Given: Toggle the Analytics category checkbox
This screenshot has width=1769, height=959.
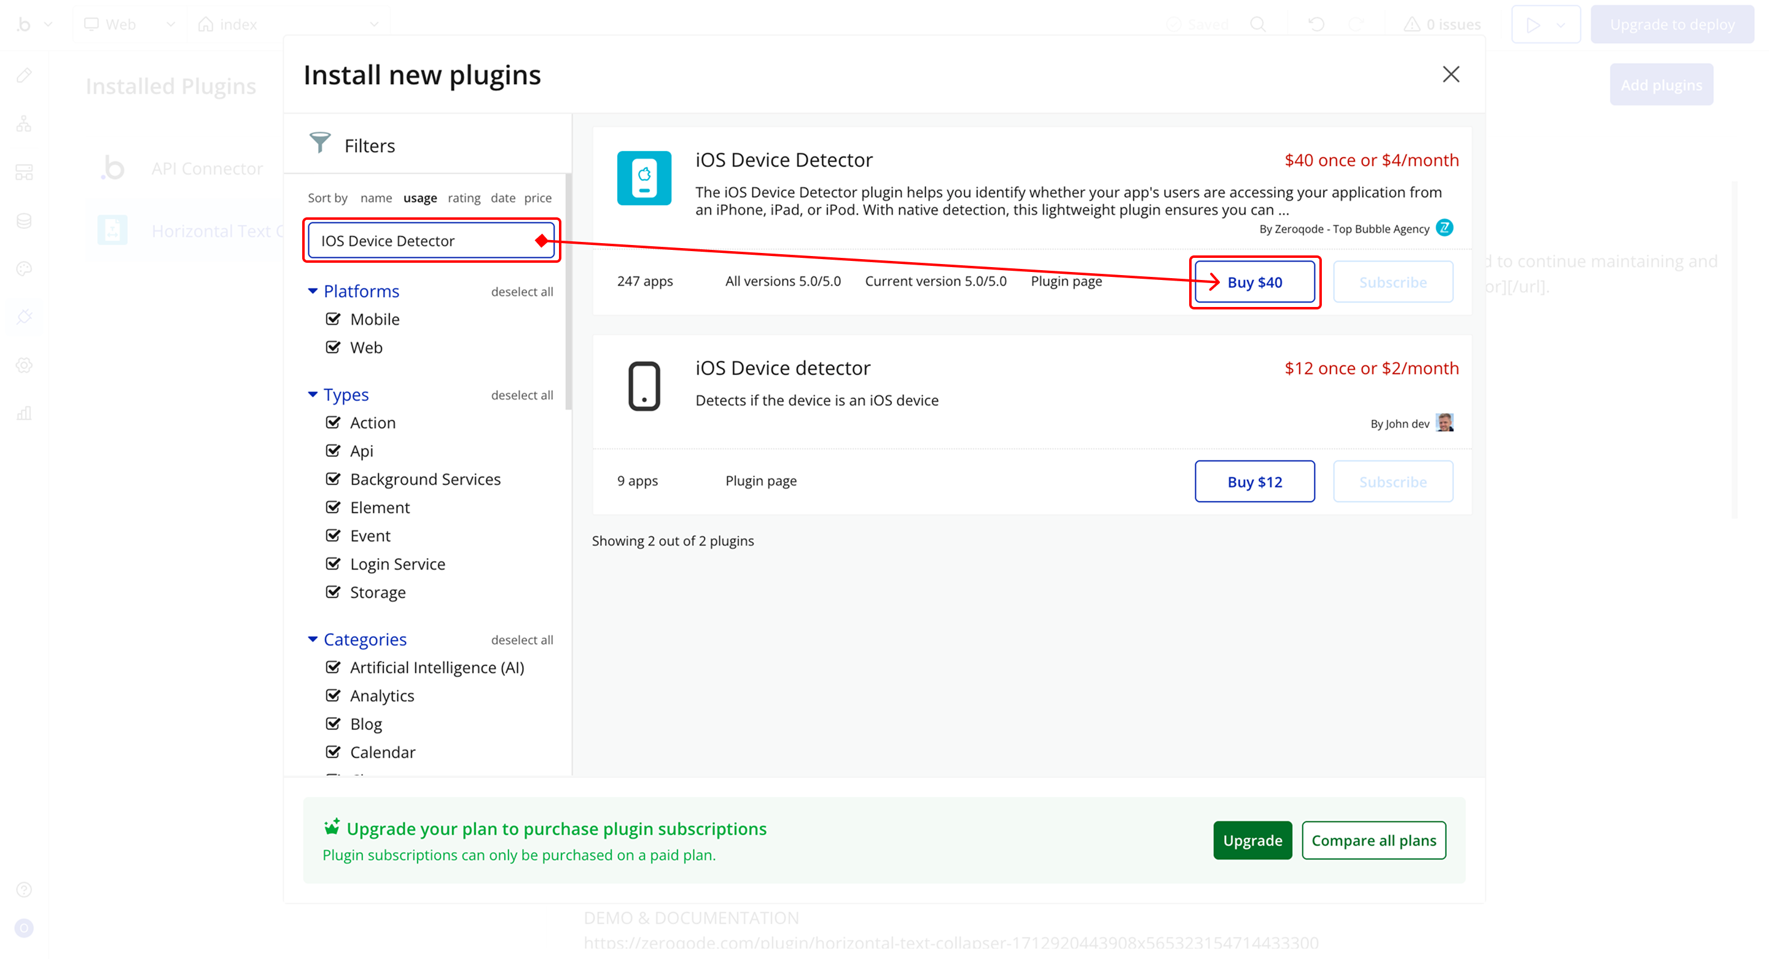Looking at the screenshot, I should point(333,696).
